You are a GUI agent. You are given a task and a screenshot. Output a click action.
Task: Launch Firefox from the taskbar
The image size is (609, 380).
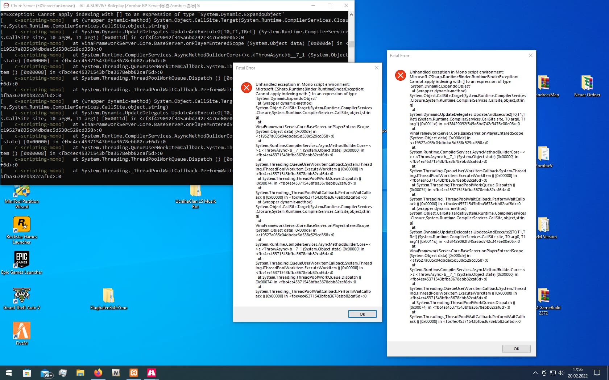click(x=98, y=373)
